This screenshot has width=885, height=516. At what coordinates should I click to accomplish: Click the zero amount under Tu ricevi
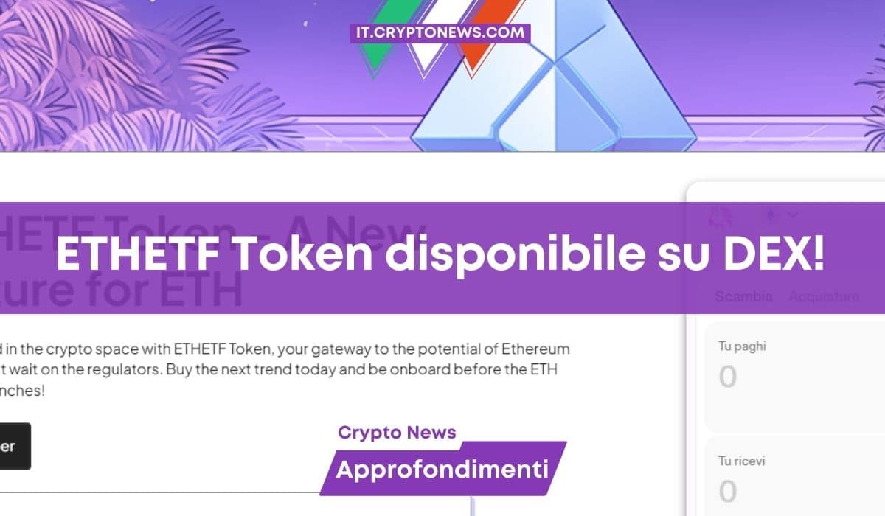[x=728, y=491]
